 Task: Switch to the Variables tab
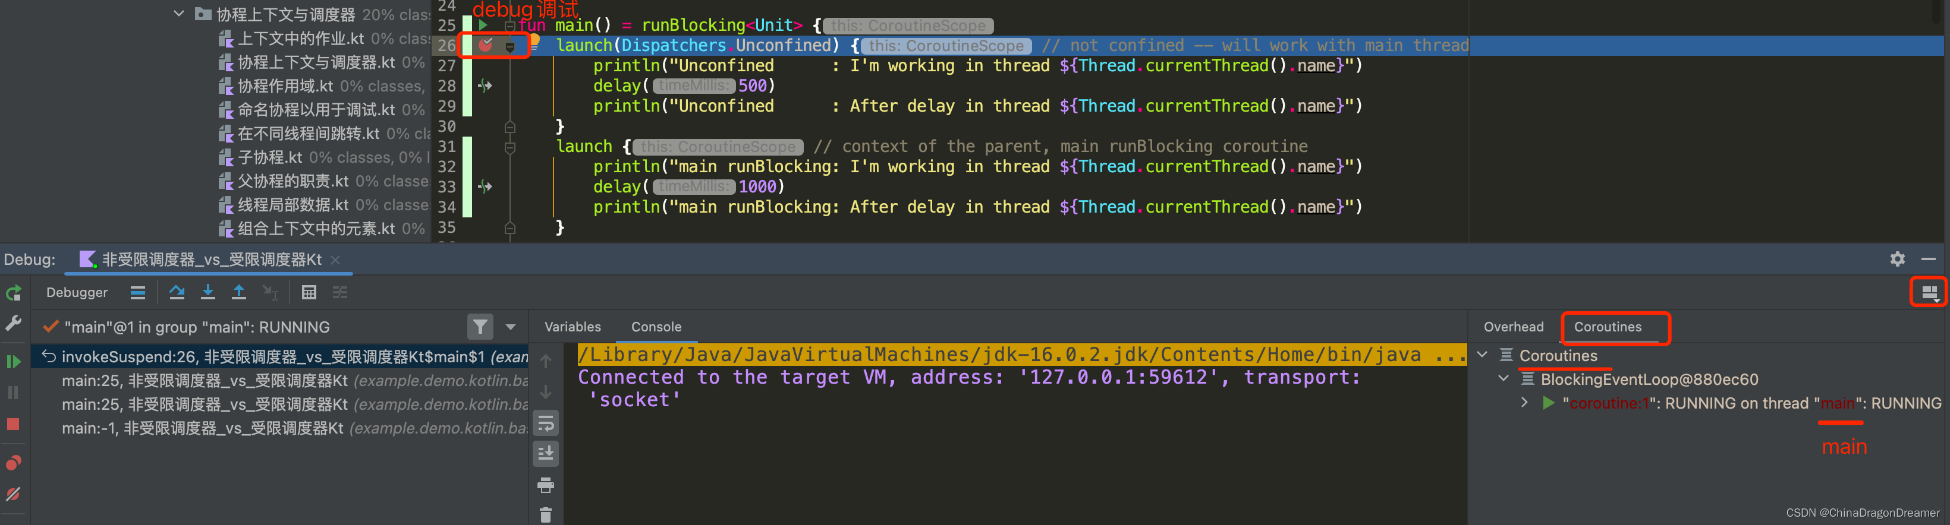tap(573, 327)
